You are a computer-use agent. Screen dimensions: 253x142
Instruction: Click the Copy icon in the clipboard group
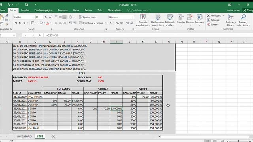pos(7,20)
